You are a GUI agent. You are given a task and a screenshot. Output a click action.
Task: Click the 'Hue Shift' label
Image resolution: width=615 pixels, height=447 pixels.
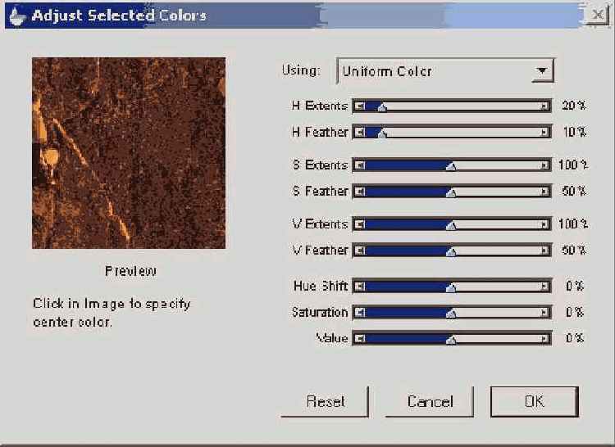click(x=321, y=286)
